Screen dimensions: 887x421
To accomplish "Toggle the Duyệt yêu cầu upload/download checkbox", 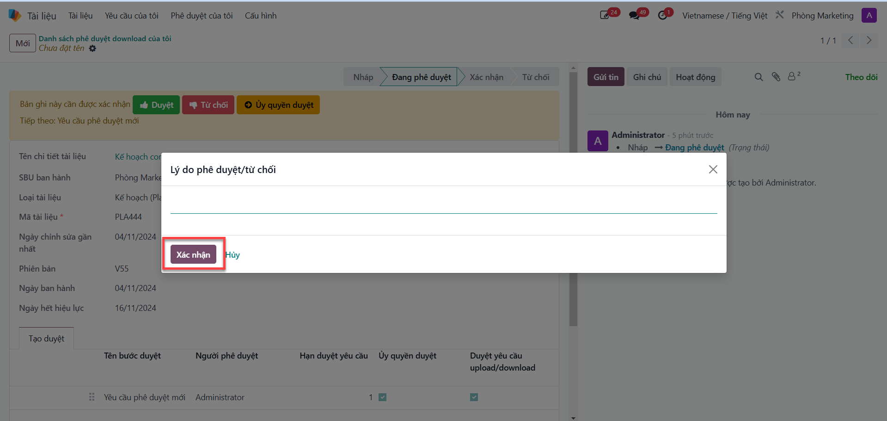I will click(474, 397).
